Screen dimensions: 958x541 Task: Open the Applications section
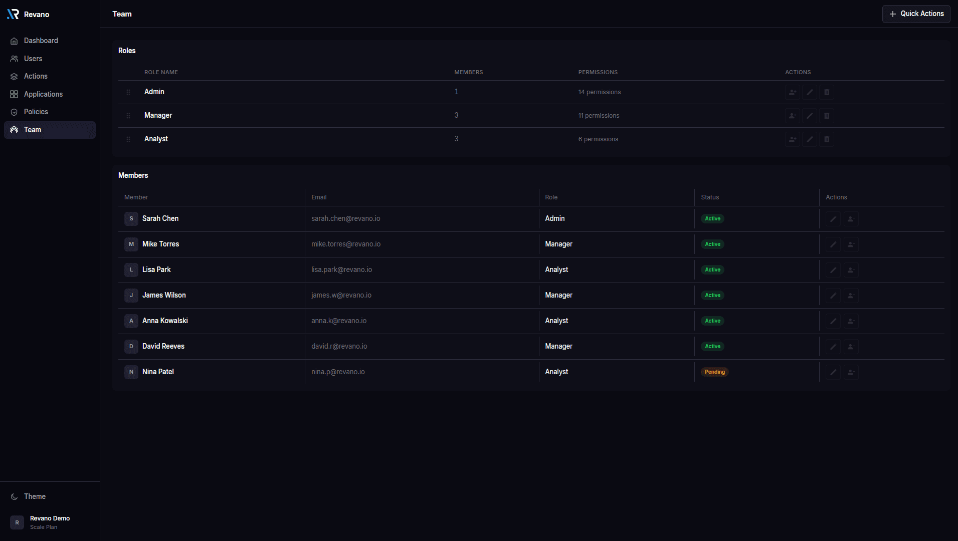(43, 94)
